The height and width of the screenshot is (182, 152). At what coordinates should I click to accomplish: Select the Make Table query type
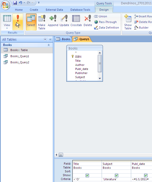pos(42,22)
